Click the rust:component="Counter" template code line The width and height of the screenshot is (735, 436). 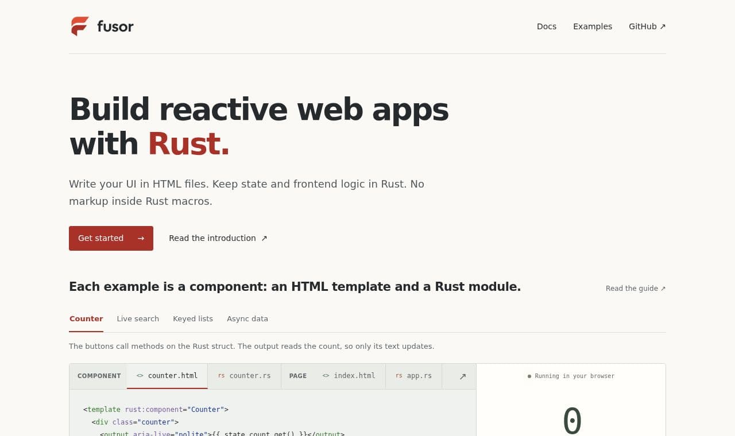point(156,410)
